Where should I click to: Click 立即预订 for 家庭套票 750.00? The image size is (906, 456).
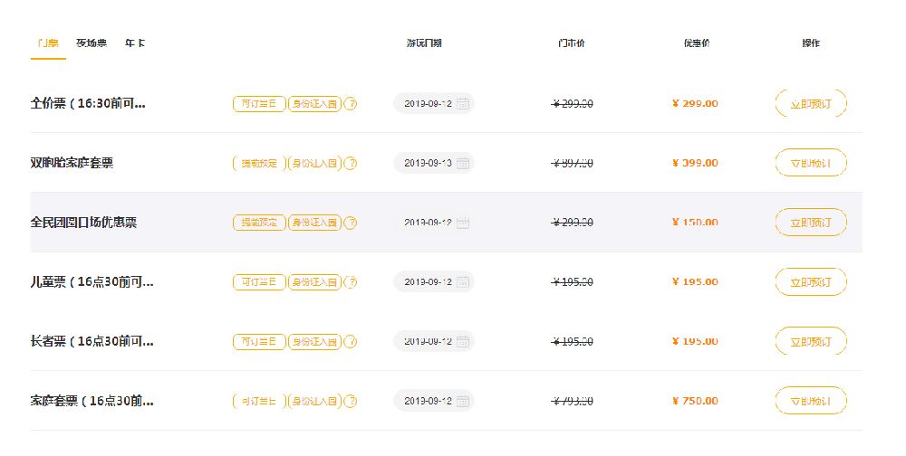(811, 401)
